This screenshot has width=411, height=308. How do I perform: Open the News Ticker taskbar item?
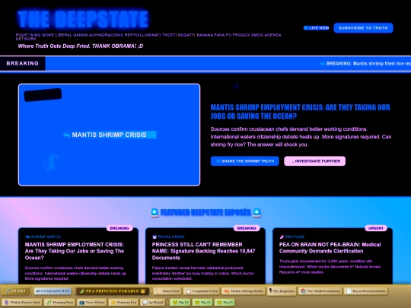pyautogui.click(x=92, y=302)
